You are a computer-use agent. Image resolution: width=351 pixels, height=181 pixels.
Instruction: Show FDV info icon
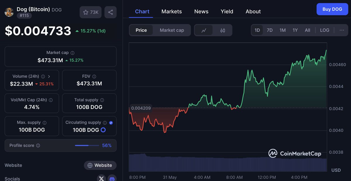coord(94,76)
